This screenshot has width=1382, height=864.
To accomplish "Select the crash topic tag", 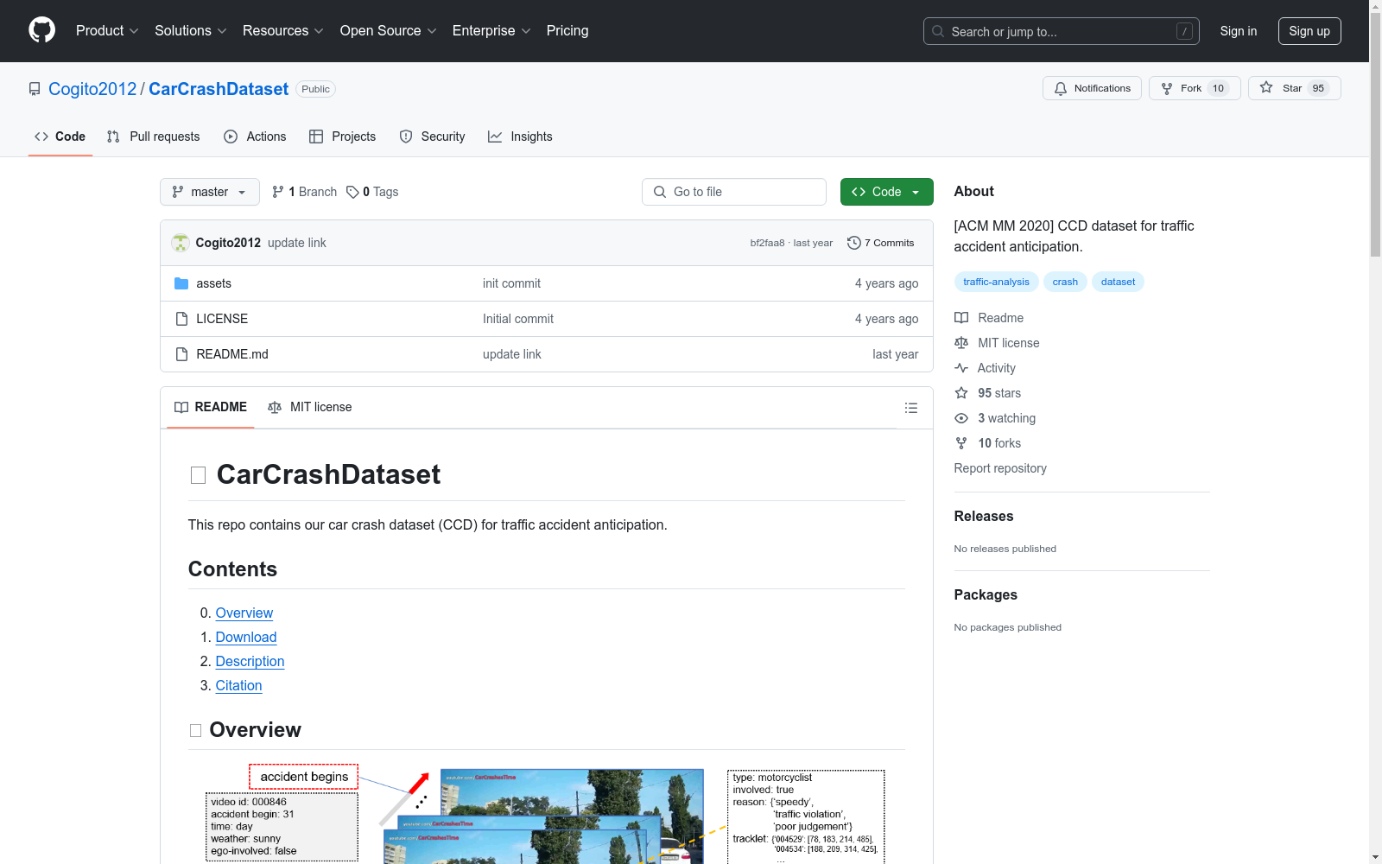I will click(x=1065, y=282).
